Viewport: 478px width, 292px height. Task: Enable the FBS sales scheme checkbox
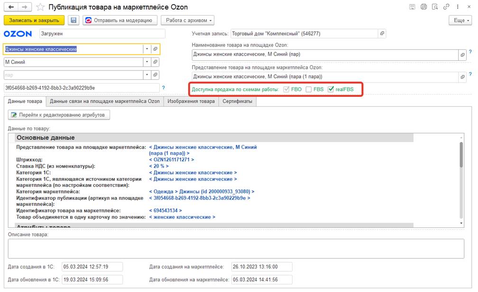tap(309, 89)
